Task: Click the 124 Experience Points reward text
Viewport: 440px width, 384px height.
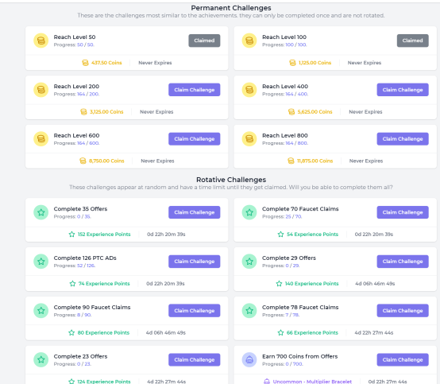Action: [x=104, y=382]
